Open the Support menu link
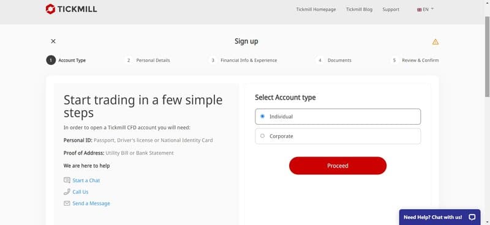 coord(391,9)
